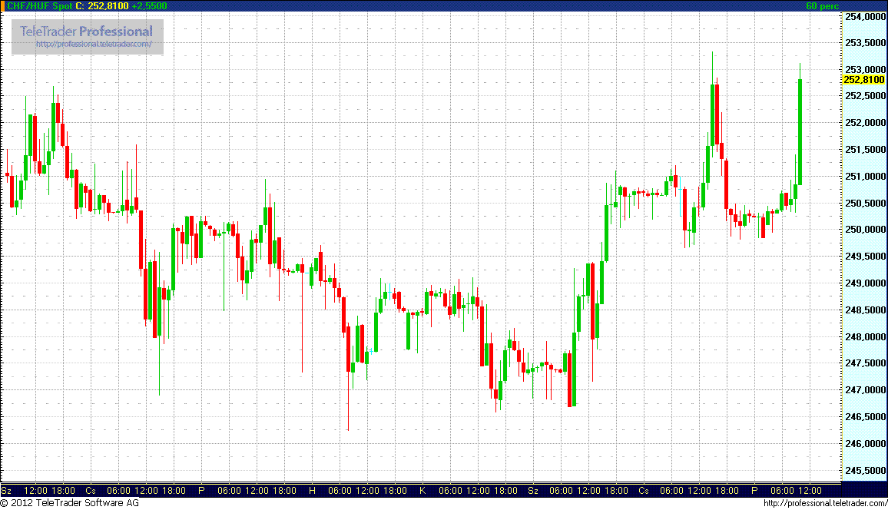Select the 12:00 label following the K marker
Image resolution: width=888 pixels, height=510 pixels.
click(478, 491)
